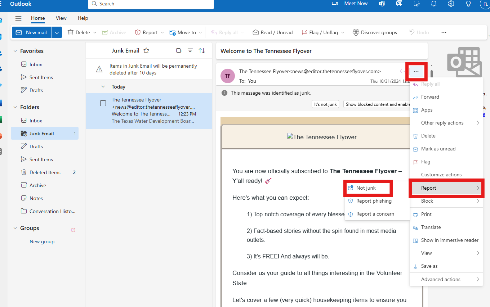Click the Select mode icon in message list
The height and width of the screenshot is (307, 490).
(x=179, y=51)
